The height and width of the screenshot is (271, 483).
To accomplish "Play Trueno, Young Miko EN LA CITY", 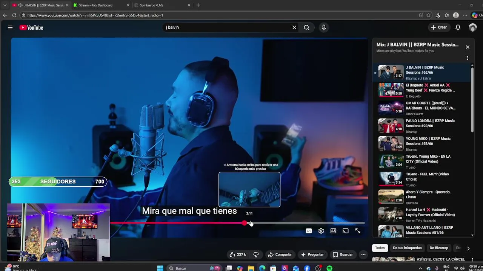I will (x=422, y=161).
